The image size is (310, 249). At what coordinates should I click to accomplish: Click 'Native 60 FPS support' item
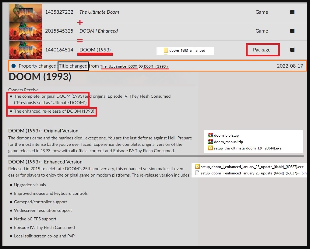35,219
